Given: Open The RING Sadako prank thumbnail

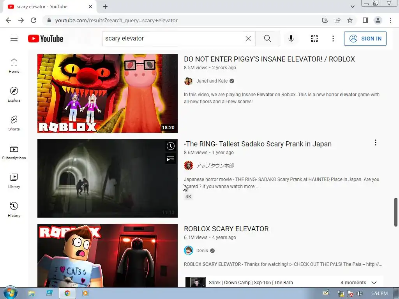Looking at the screenshot, I should click(108, 178).
